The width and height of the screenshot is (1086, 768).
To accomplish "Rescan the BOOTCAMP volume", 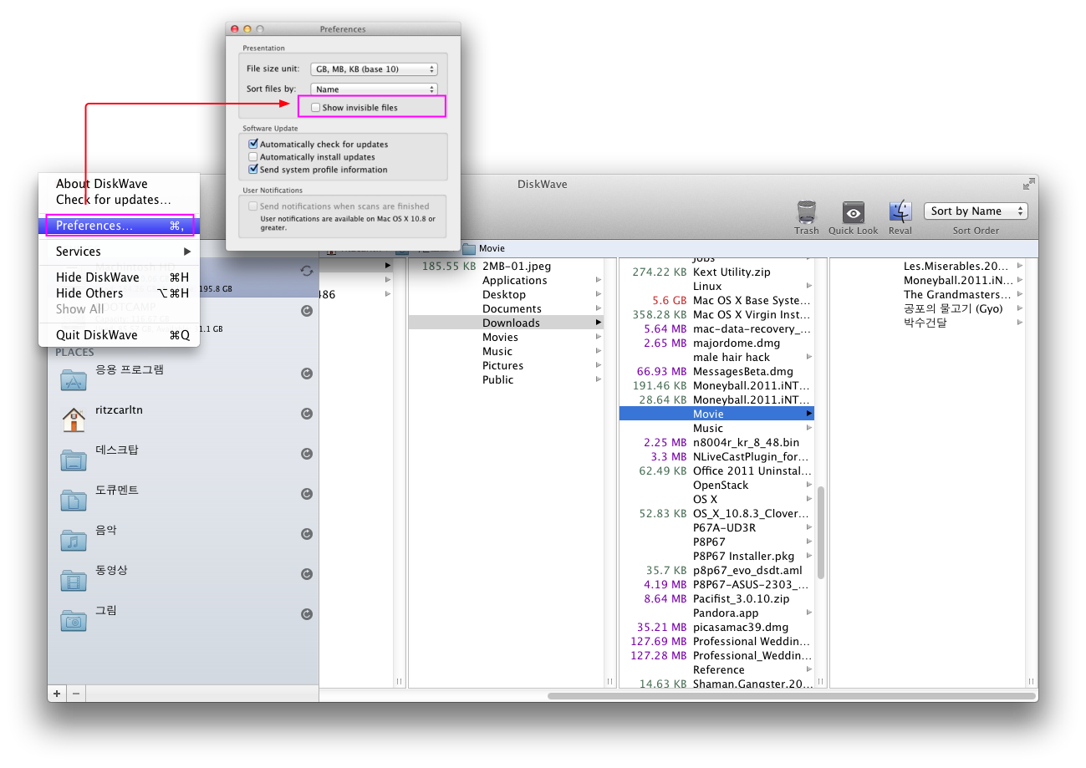I will [307, 311].
